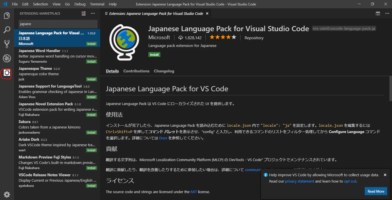Click the VS Code logo in title bar

[x=5, y=4]
